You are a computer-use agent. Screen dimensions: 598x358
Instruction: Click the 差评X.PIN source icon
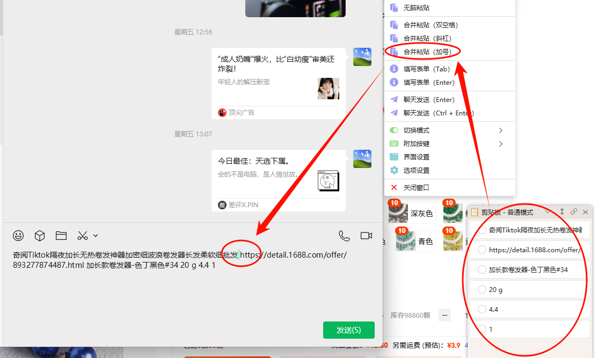(x=222, y=204)
